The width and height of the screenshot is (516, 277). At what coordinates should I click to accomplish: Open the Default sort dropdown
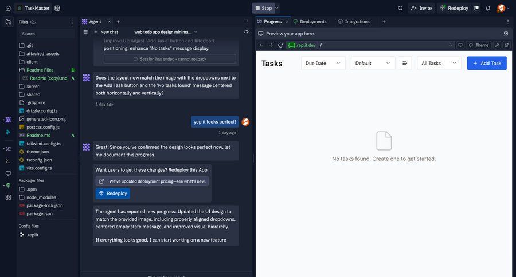pos(373,63)
